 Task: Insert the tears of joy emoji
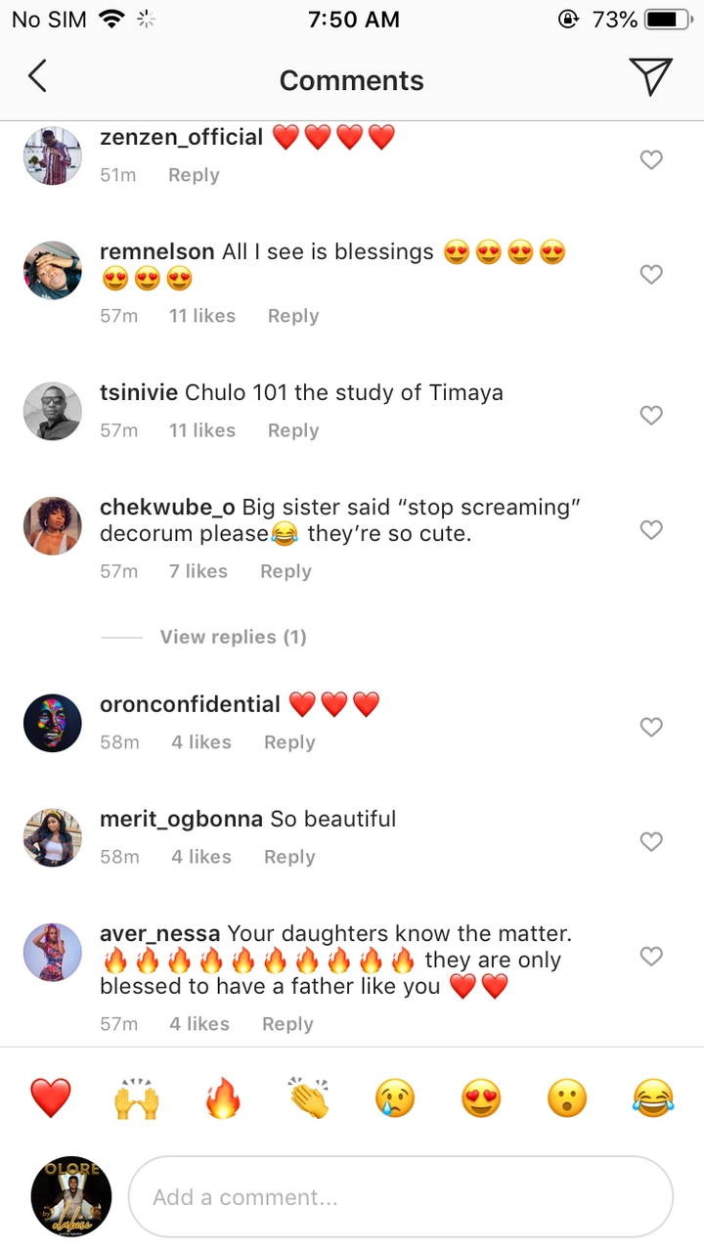click(653, 1098)
